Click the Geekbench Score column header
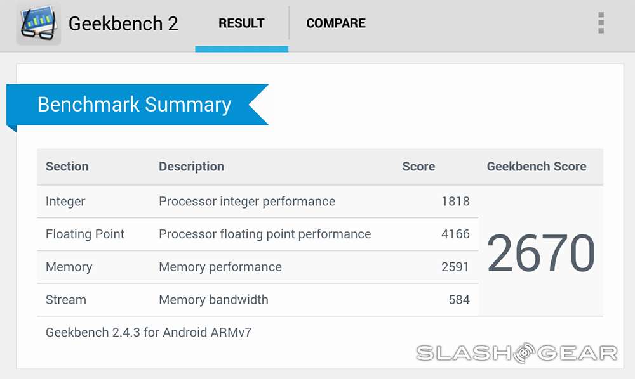Viewport: 635px width, 379px height. point(537,167)
